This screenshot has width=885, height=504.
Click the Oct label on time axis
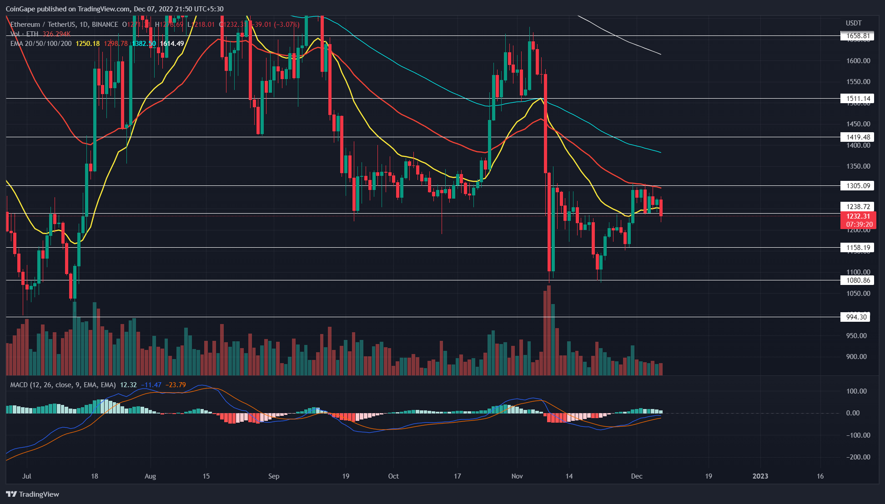[393, 476]
